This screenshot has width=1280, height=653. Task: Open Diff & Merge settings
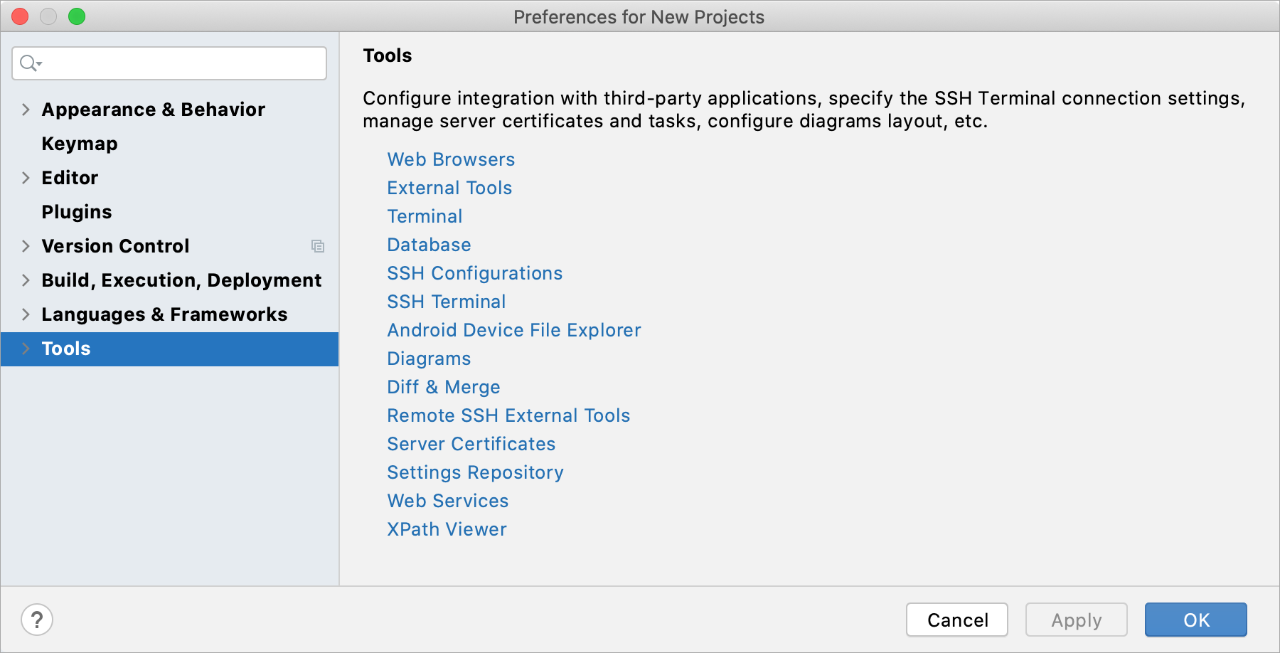pyautogui.click(x=443, y=387)
